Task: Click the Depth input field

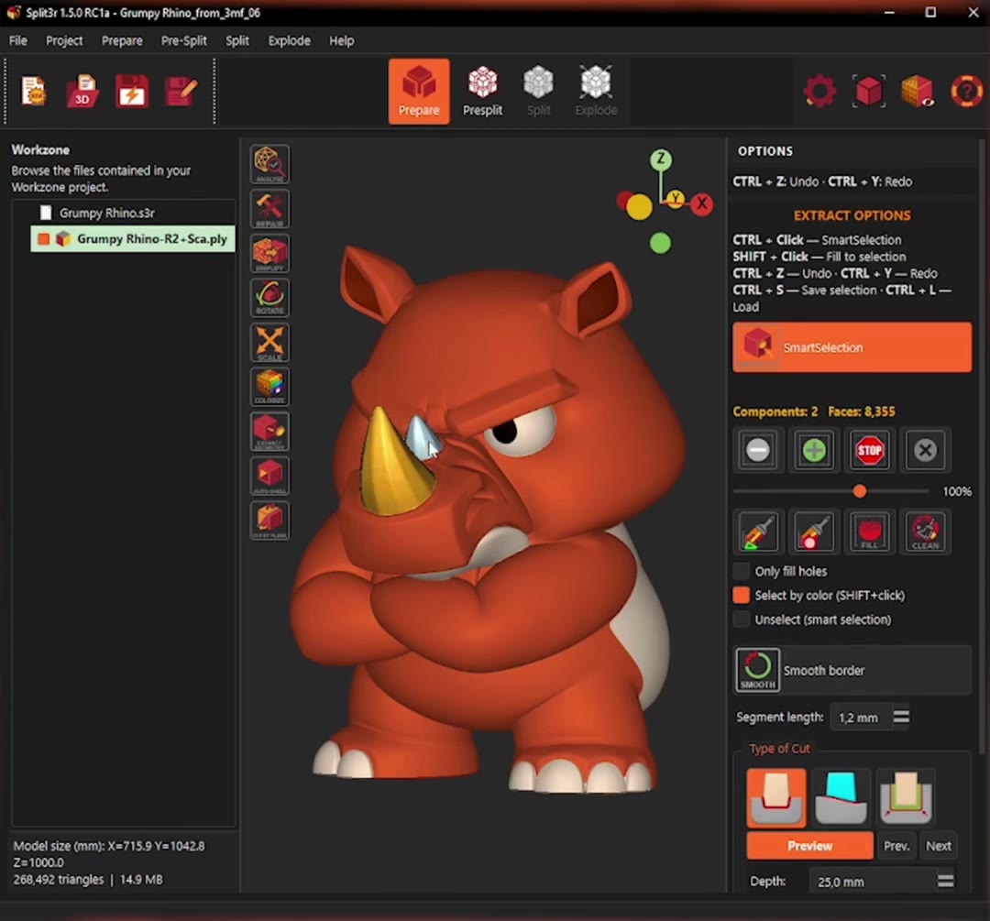Action: pos(872,882)
